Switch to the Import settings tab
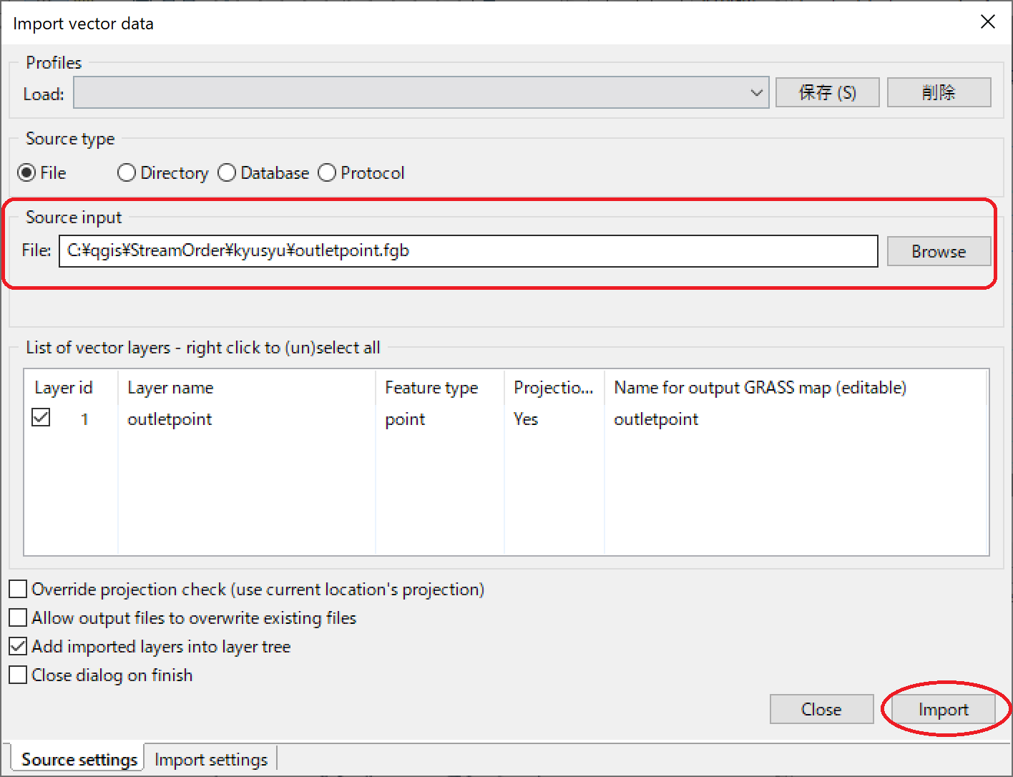Viewport: 1013px width, 777px height. (211, 759)
